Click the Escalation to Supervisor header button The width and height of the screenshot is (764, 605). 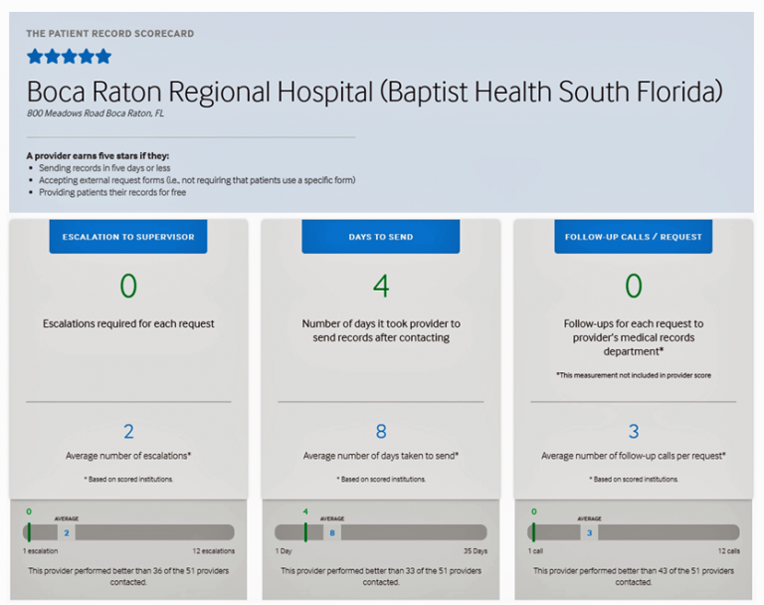[128, 237]
